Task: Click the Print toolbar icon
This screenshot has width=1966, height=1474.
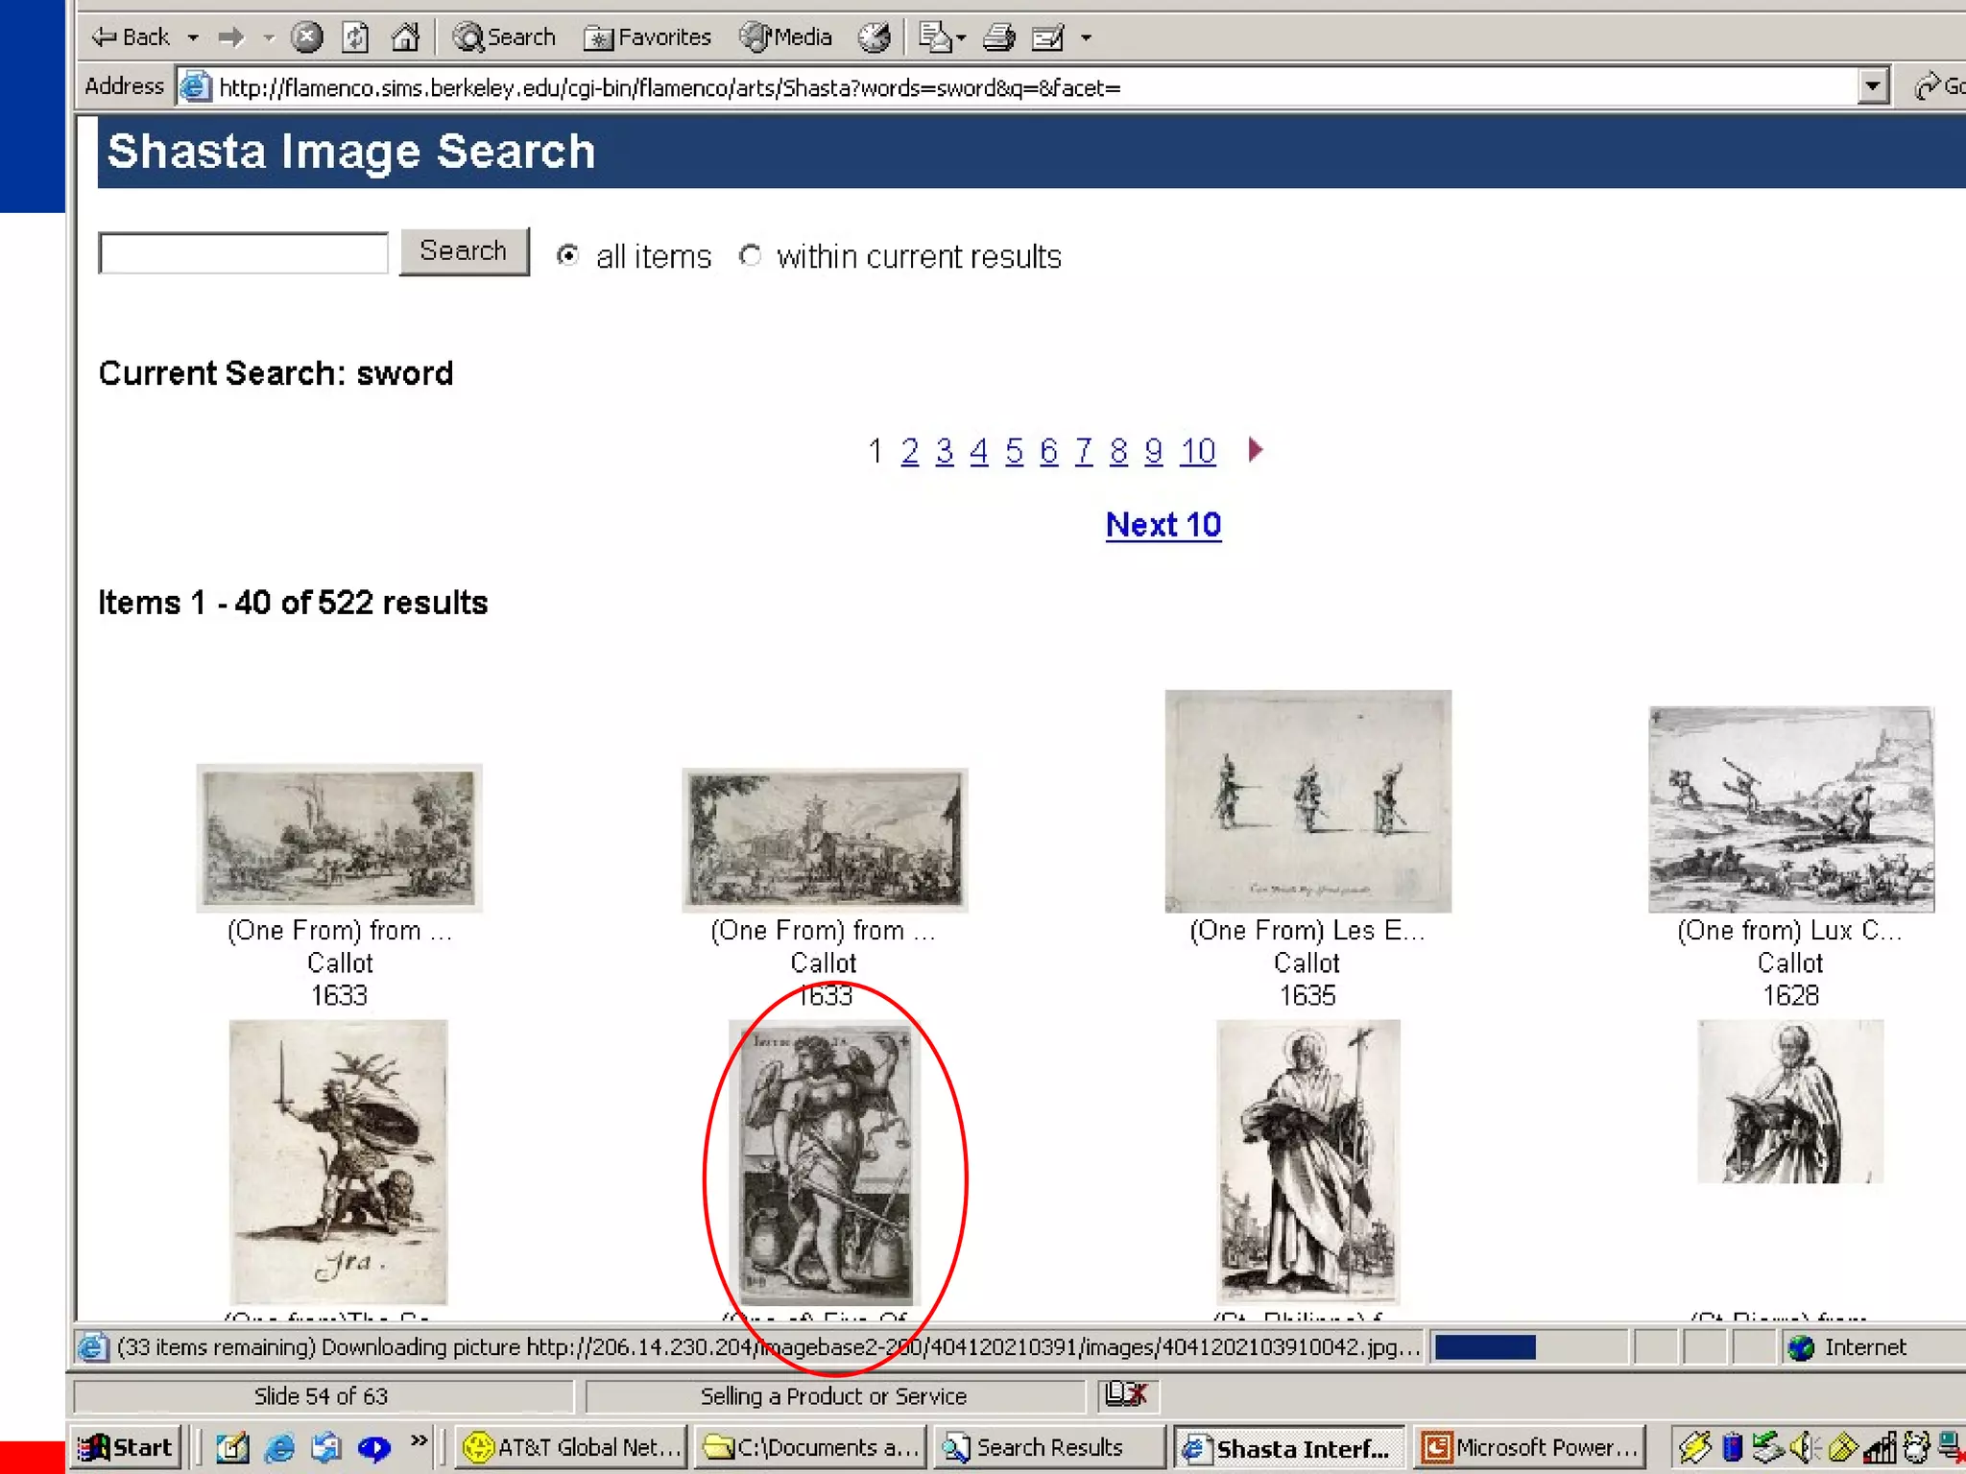Action: (x=999, y=37)
